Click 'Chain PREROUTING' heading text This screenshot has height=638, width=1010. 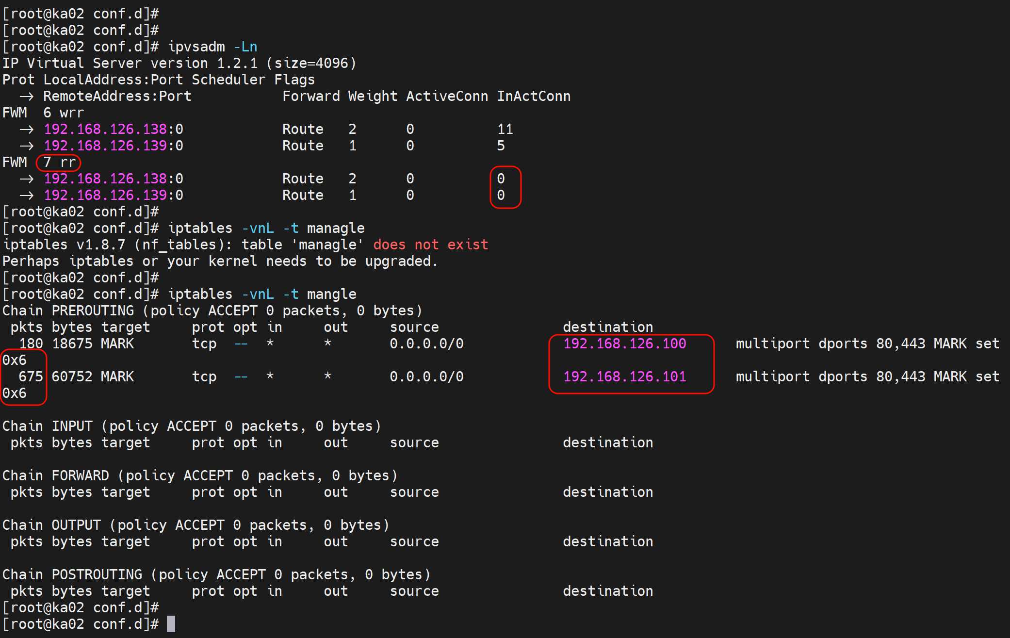click(68, 311)
